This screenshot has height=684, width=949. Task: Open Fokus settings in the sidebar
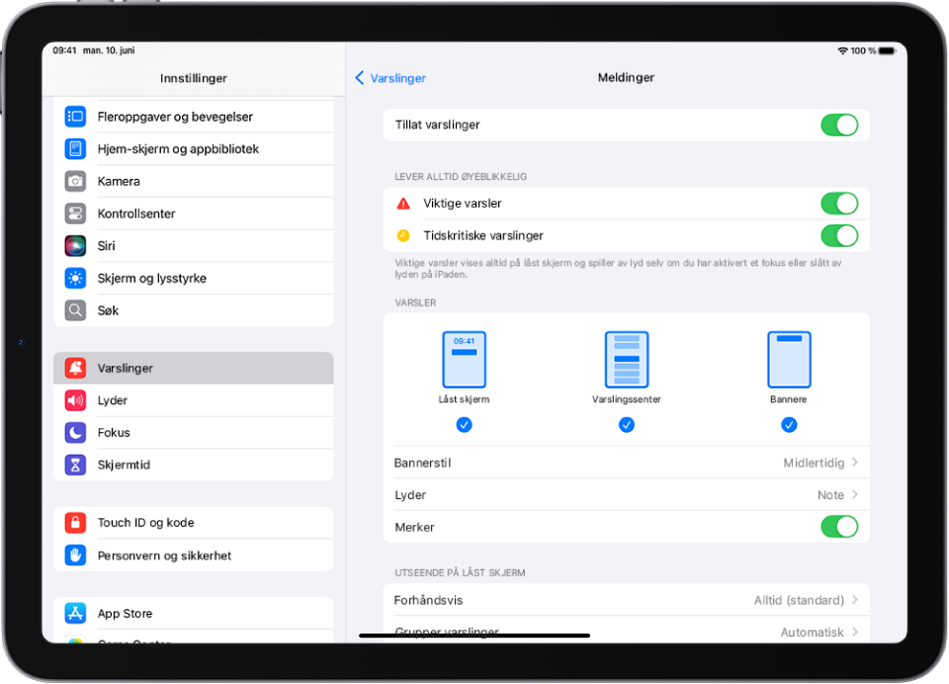[194, 432]
